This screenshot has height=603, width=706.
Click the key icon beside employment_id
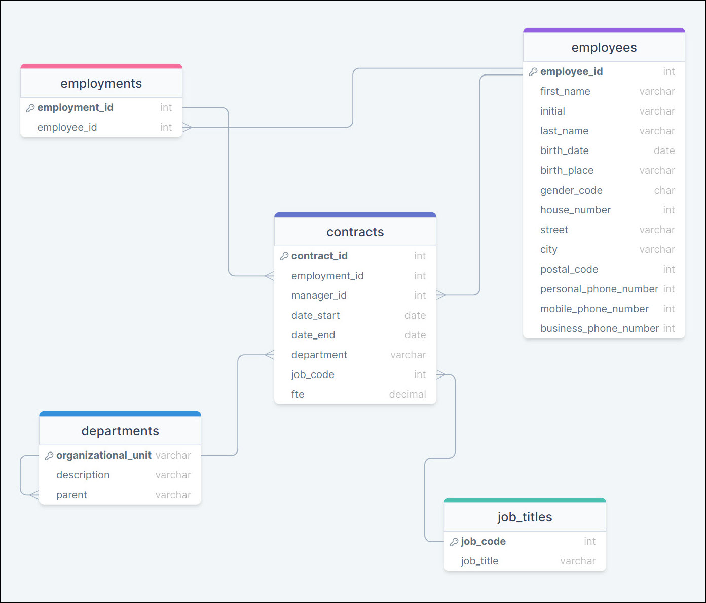pos(30,108)
